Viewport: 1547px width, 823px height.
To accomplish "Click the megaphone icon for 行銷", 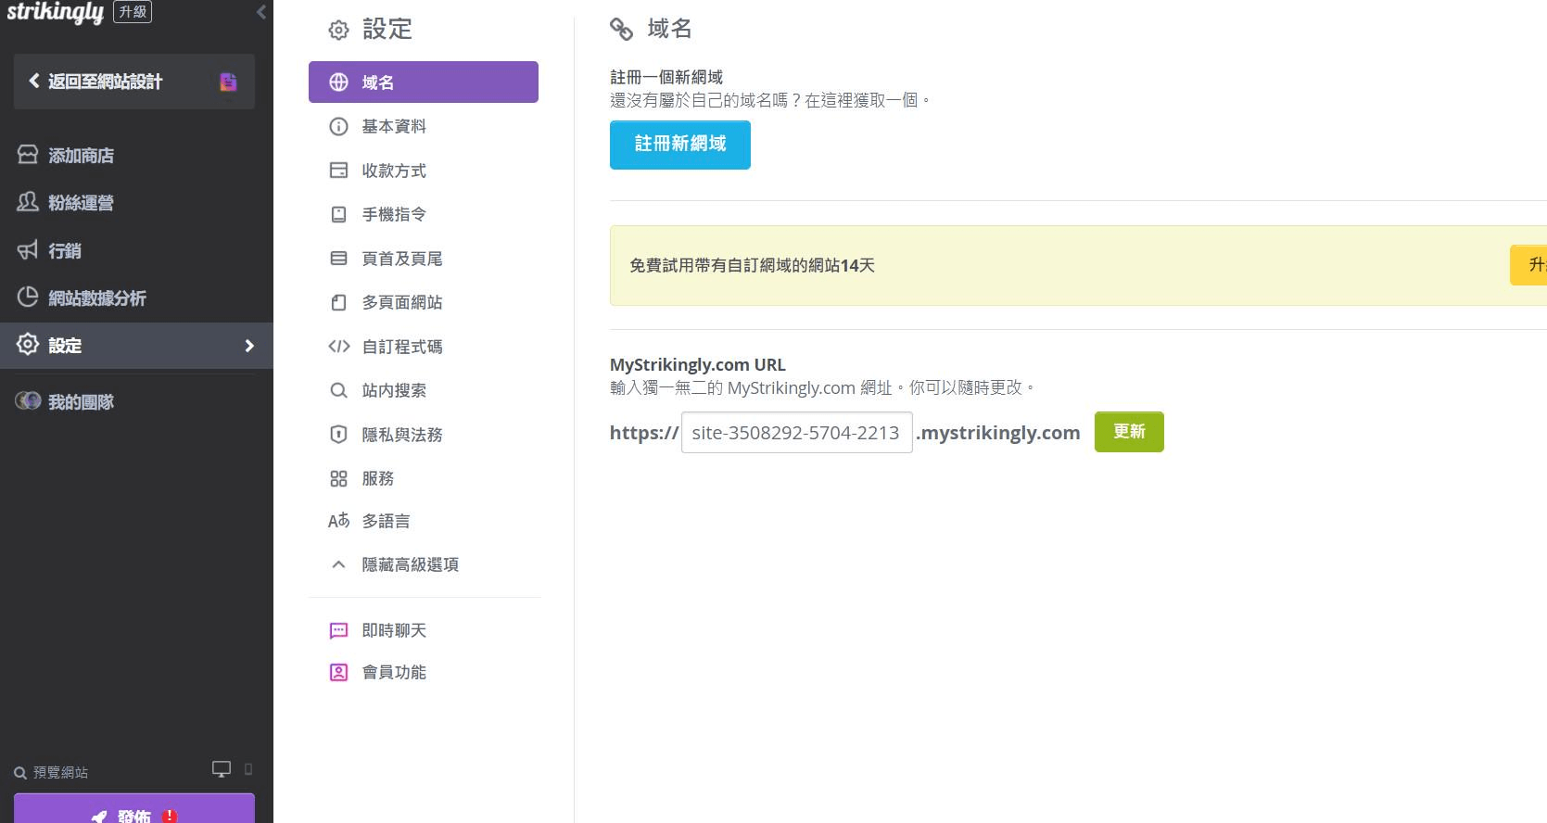I will [x=28, y=250].
